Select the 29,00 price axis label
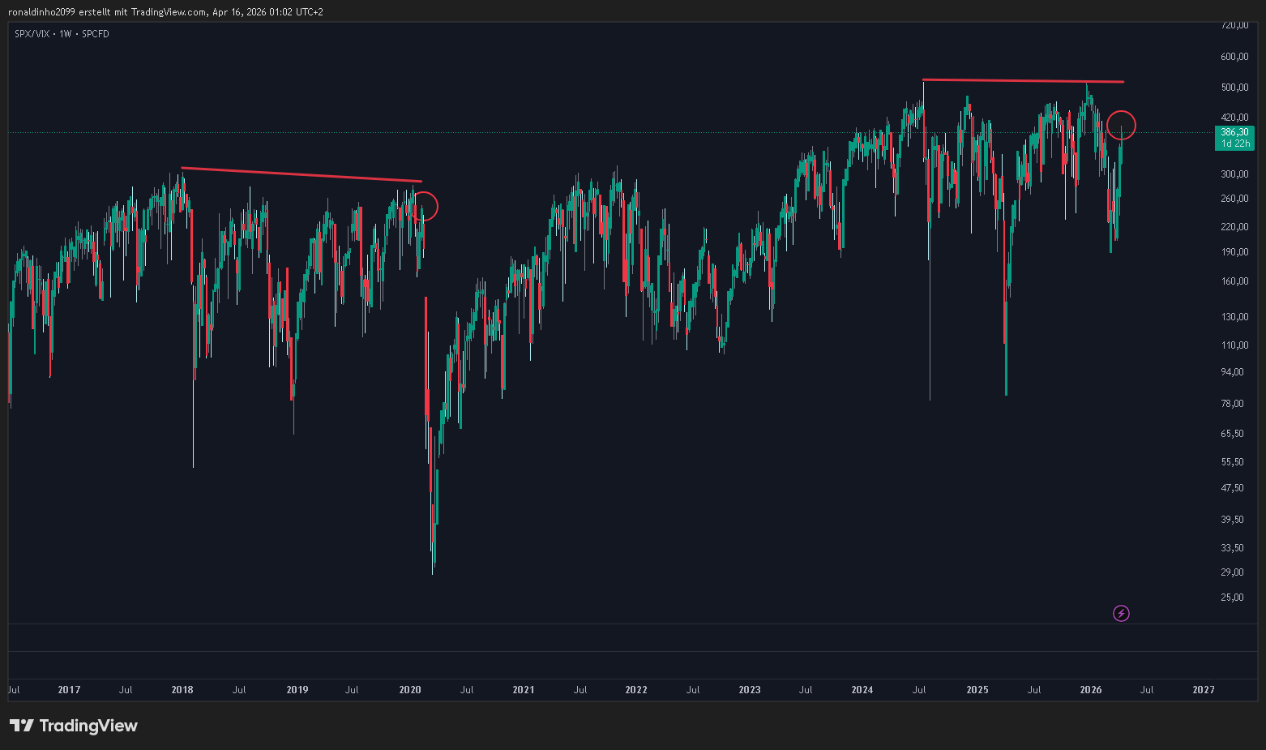 tap(1232, 572)
